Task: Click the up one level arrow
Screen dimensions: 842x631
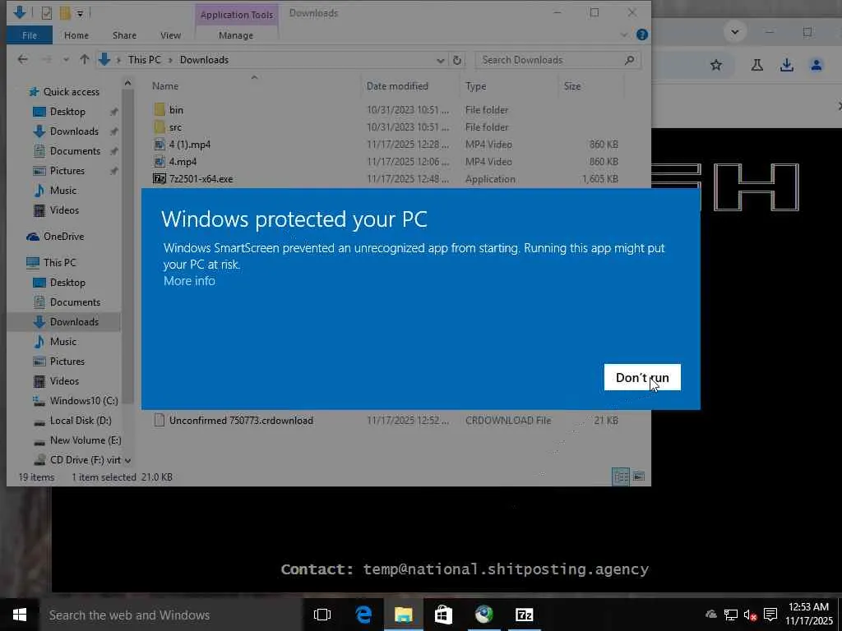Action: click(85, 59)
